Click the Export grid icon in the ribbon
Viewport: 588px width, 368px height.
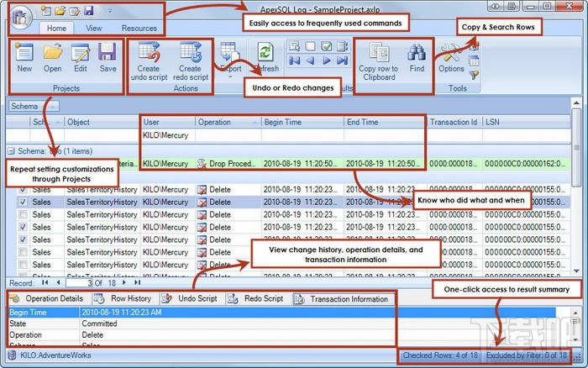[229, 52]
